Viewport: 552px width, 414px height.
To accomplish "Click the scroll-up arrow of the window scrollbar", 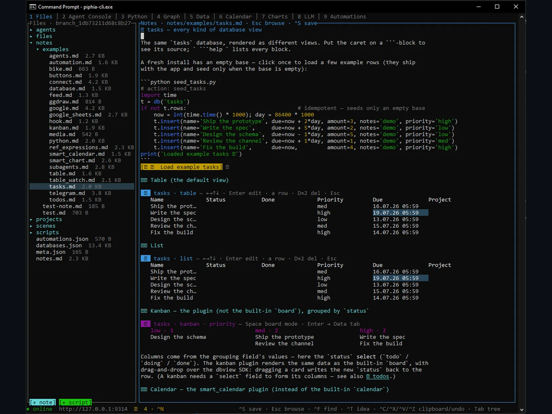I will coord(522,17).
